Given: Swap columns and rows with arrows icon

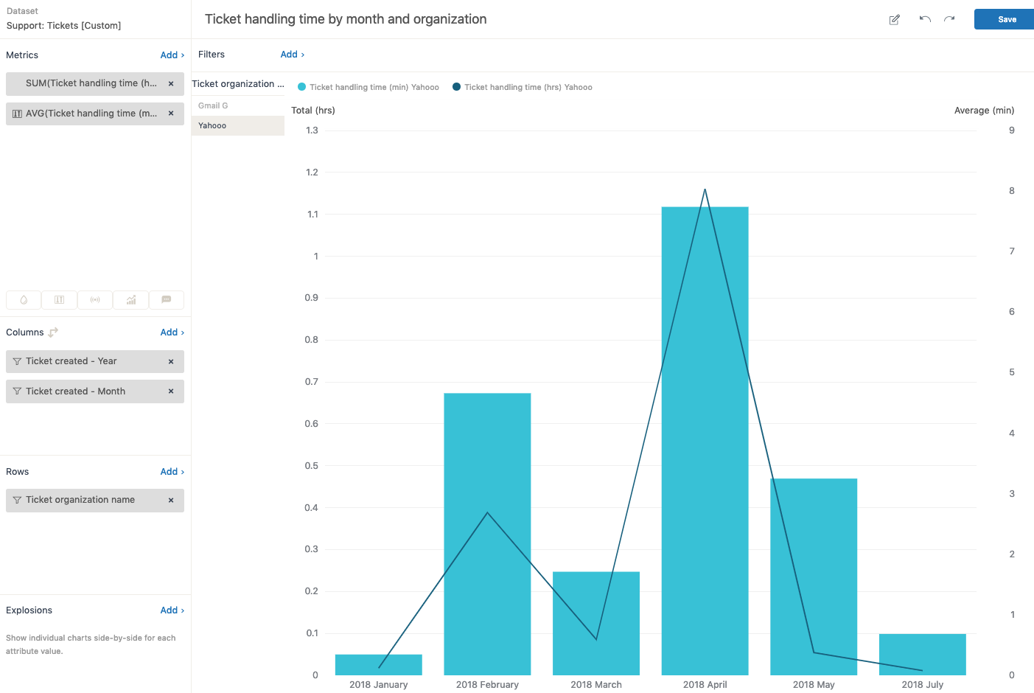Looking at the screenshot, I should [x=53, y=332].
